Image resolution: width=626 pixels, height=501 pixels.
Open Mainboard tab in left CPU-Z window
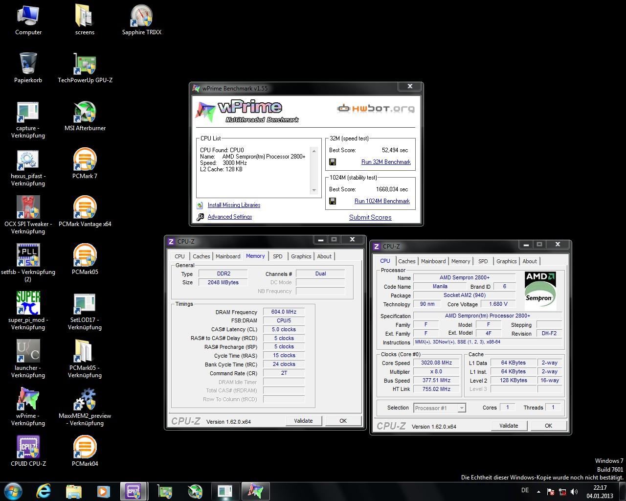(228, 256)
